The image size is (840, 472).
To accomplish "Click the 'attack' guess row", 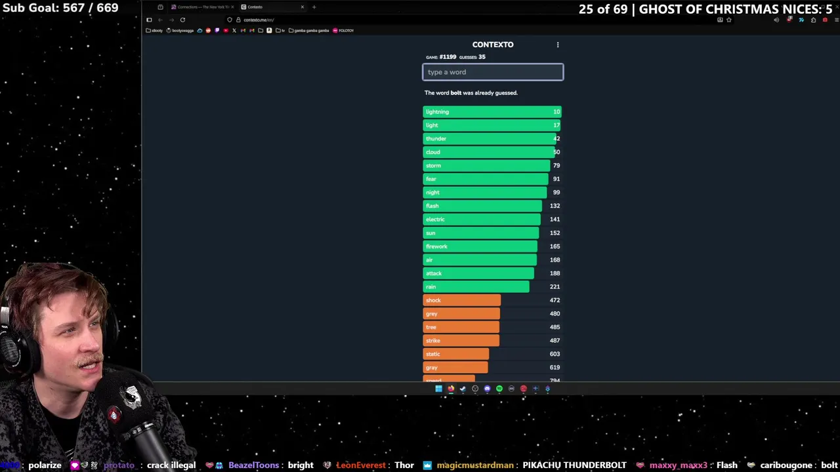I will (x=492, y=273).
